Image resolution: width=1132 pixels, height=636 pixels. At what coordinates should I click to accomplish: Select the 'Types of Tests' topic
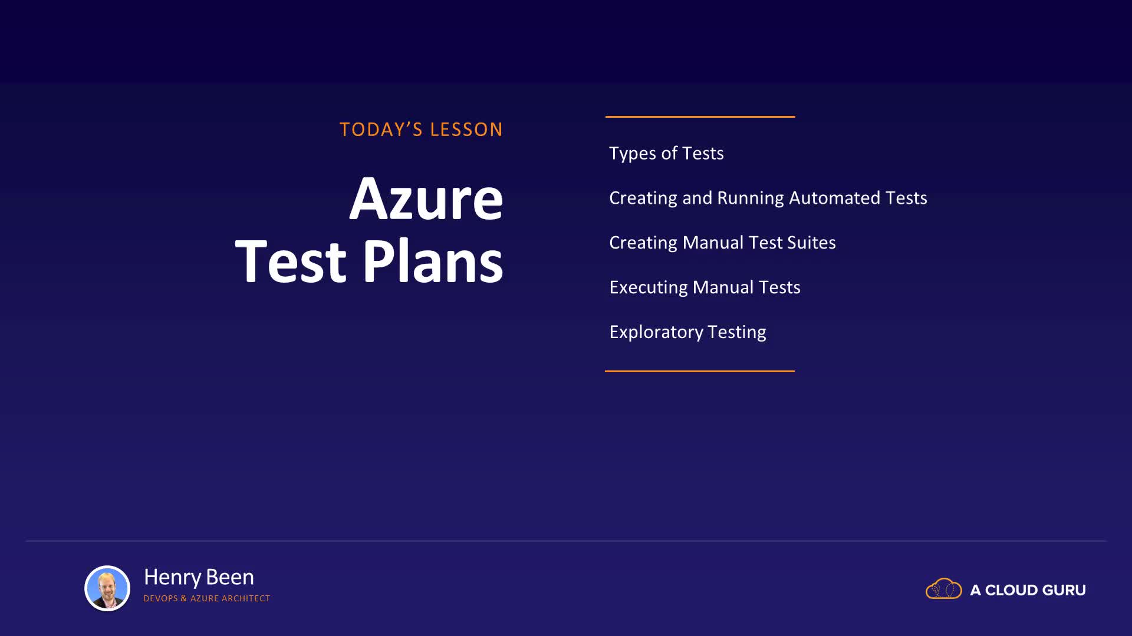click(666, 153)
